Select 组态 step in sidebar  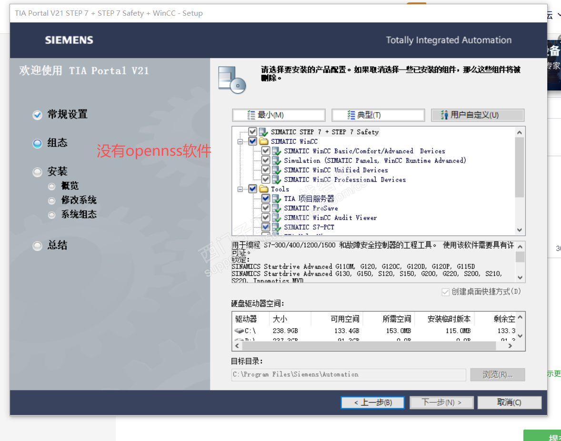point(50,143)
